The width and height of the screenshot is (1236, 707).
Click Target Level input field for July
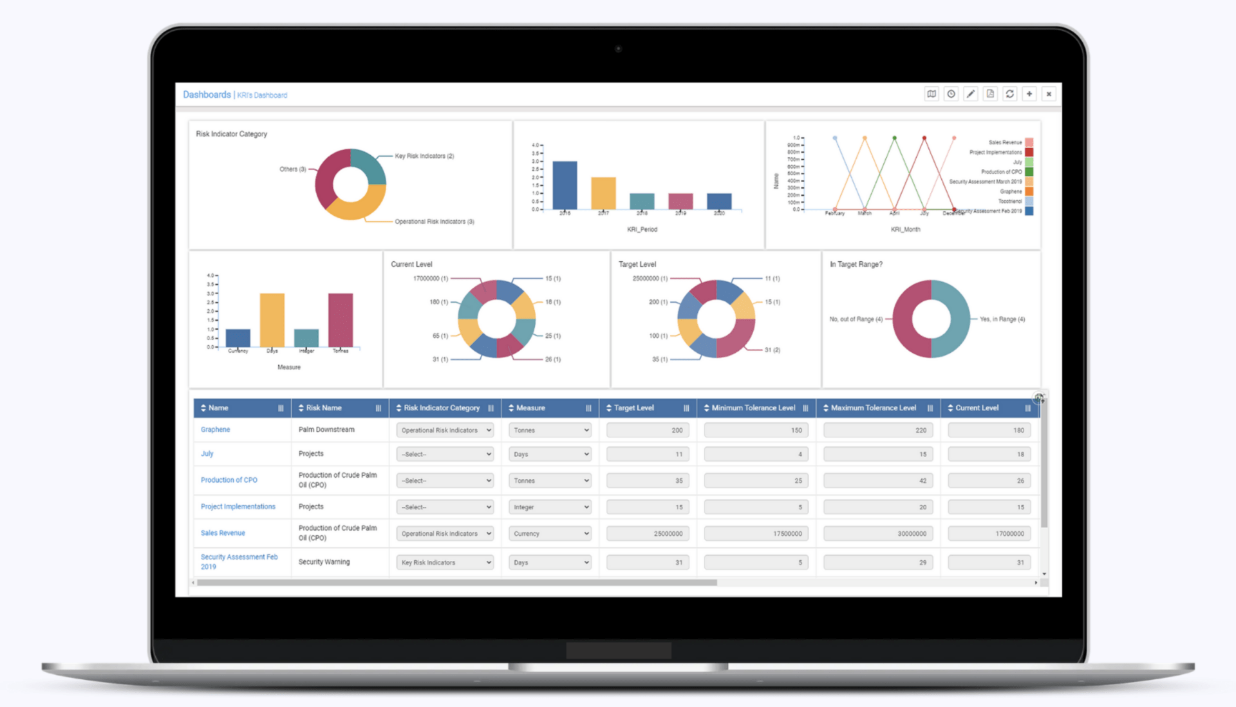(647, 453)
